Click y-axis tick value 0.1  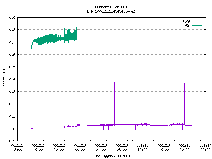coord(12,116)
